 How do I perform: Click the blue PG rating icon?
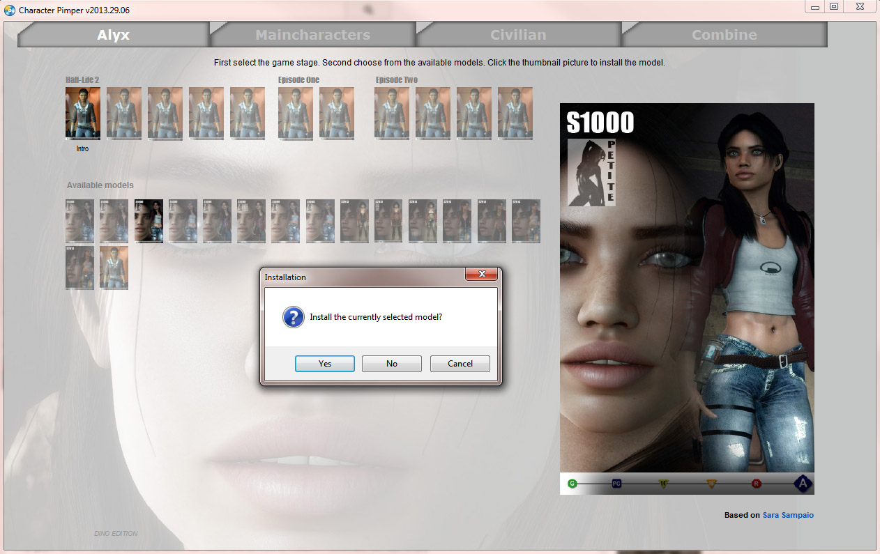tap(616, 483)
